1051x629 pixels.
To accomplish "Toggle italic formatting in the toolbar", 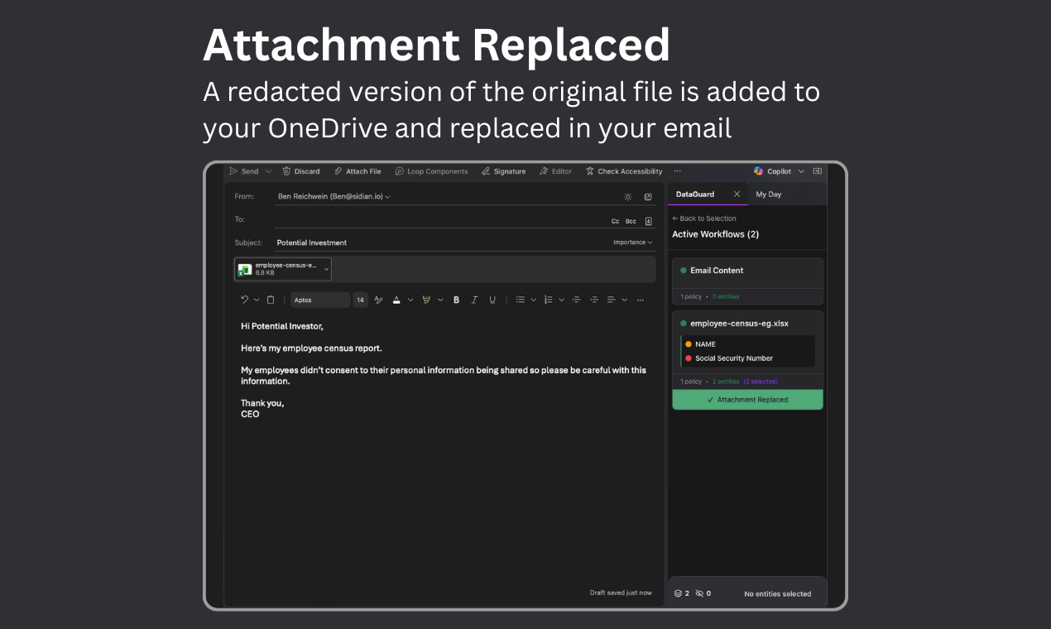I will click(x=474, y=299).
